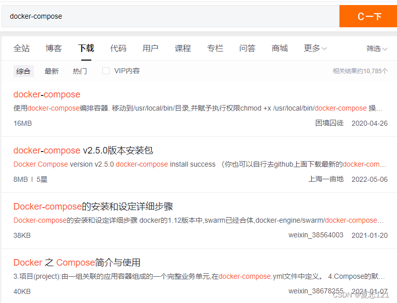
Task: Click the 38KB file size text
Action: click(22, 235)
